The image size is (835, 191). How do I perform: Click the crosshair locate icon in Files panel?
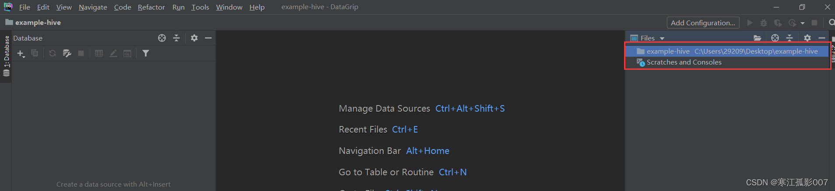click(775, 38)
